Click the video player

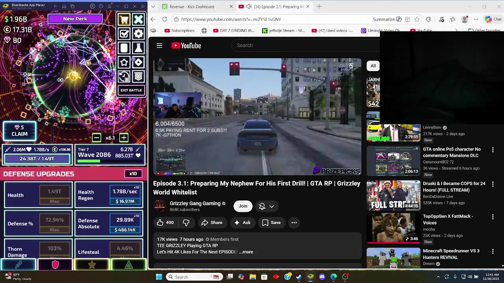point(257,117)
